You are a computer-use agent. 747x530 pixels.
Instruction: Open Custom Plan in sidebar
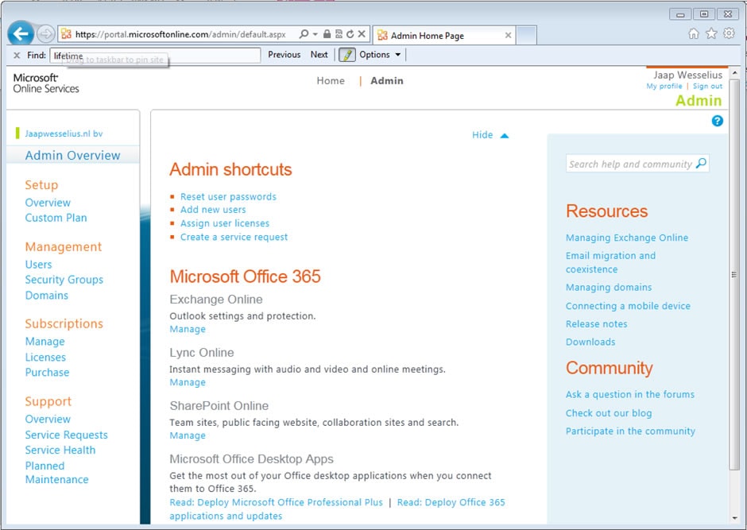[x=56, y=218]
